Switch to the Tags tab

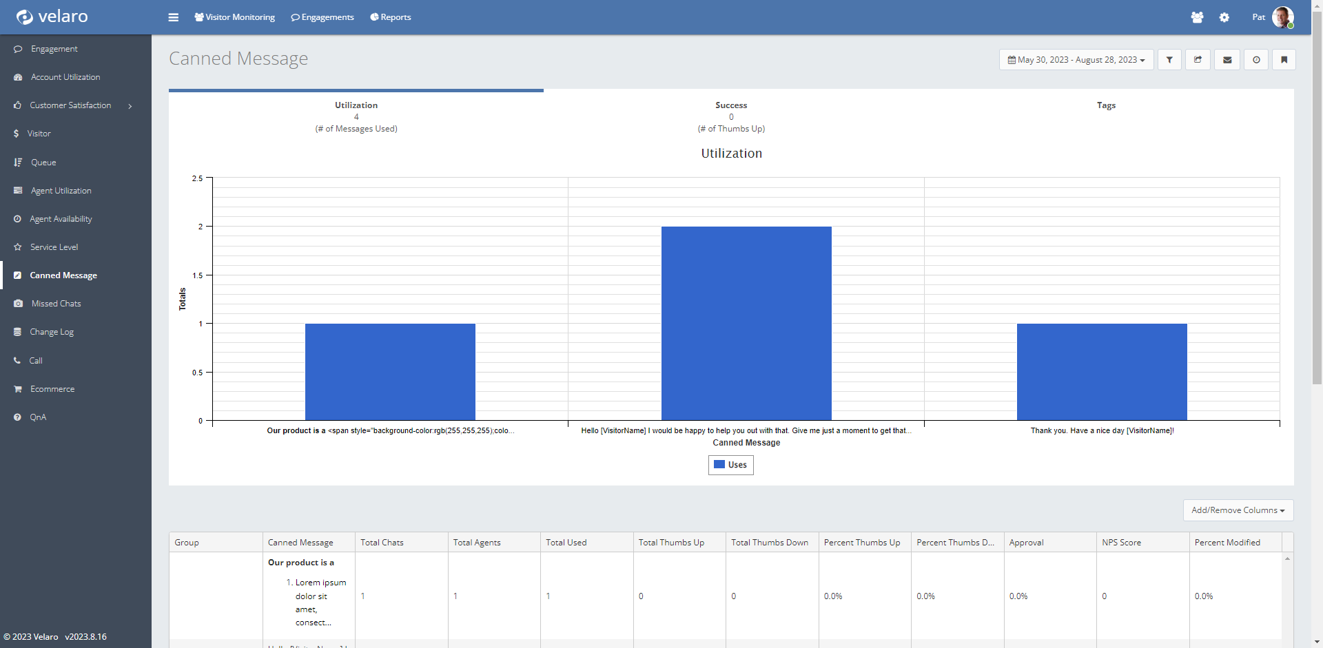tap(1106, 105)
